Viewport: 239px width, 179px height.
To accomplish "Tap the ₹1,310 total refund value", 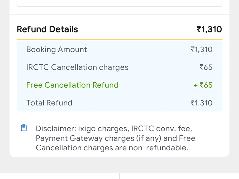I will pos(202,103).
